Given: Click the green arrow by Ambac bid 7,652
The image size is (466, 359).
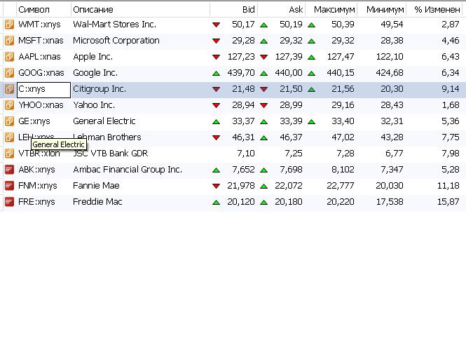Looking at the screenshot, I should point(217,170).
